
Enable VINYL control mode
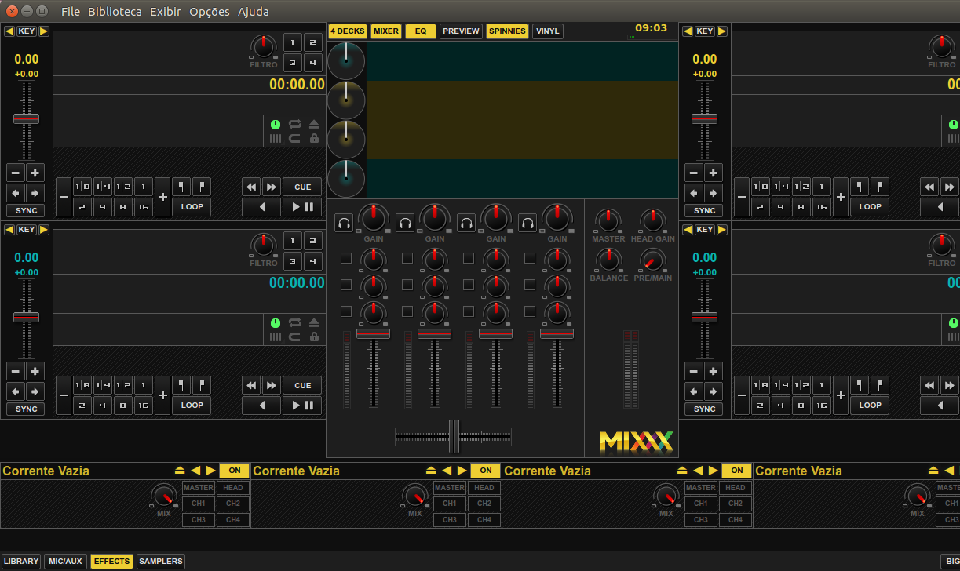coord(547,31)
